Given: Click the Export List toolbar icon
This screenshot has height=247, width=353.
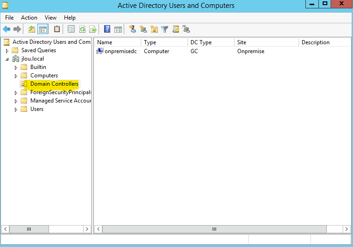Looking at the screenshot, I should point(93,29).
